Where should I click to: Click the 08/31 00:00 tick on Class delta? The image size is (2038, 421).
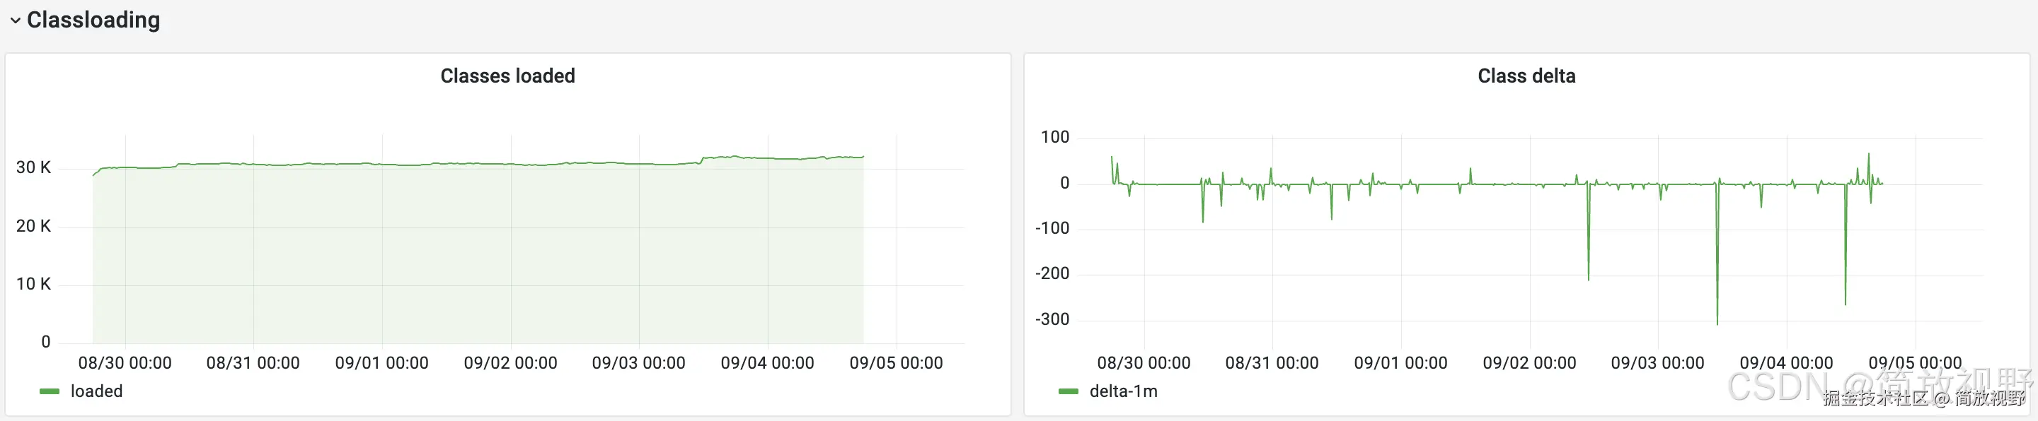tap(1272, 362)
